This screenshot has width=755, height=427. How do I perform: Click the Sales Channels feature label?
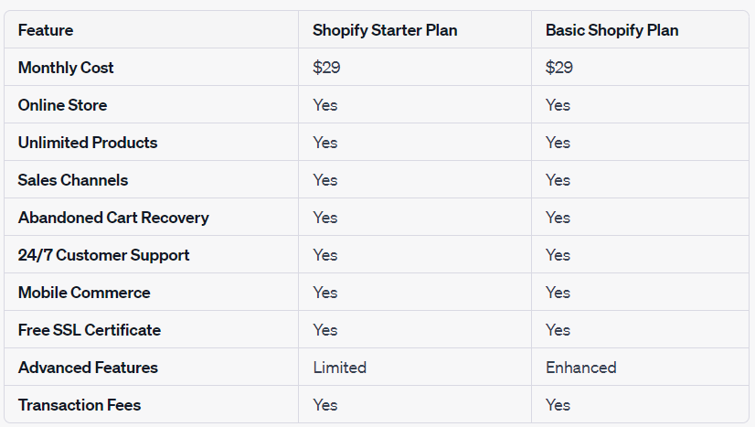73,180
